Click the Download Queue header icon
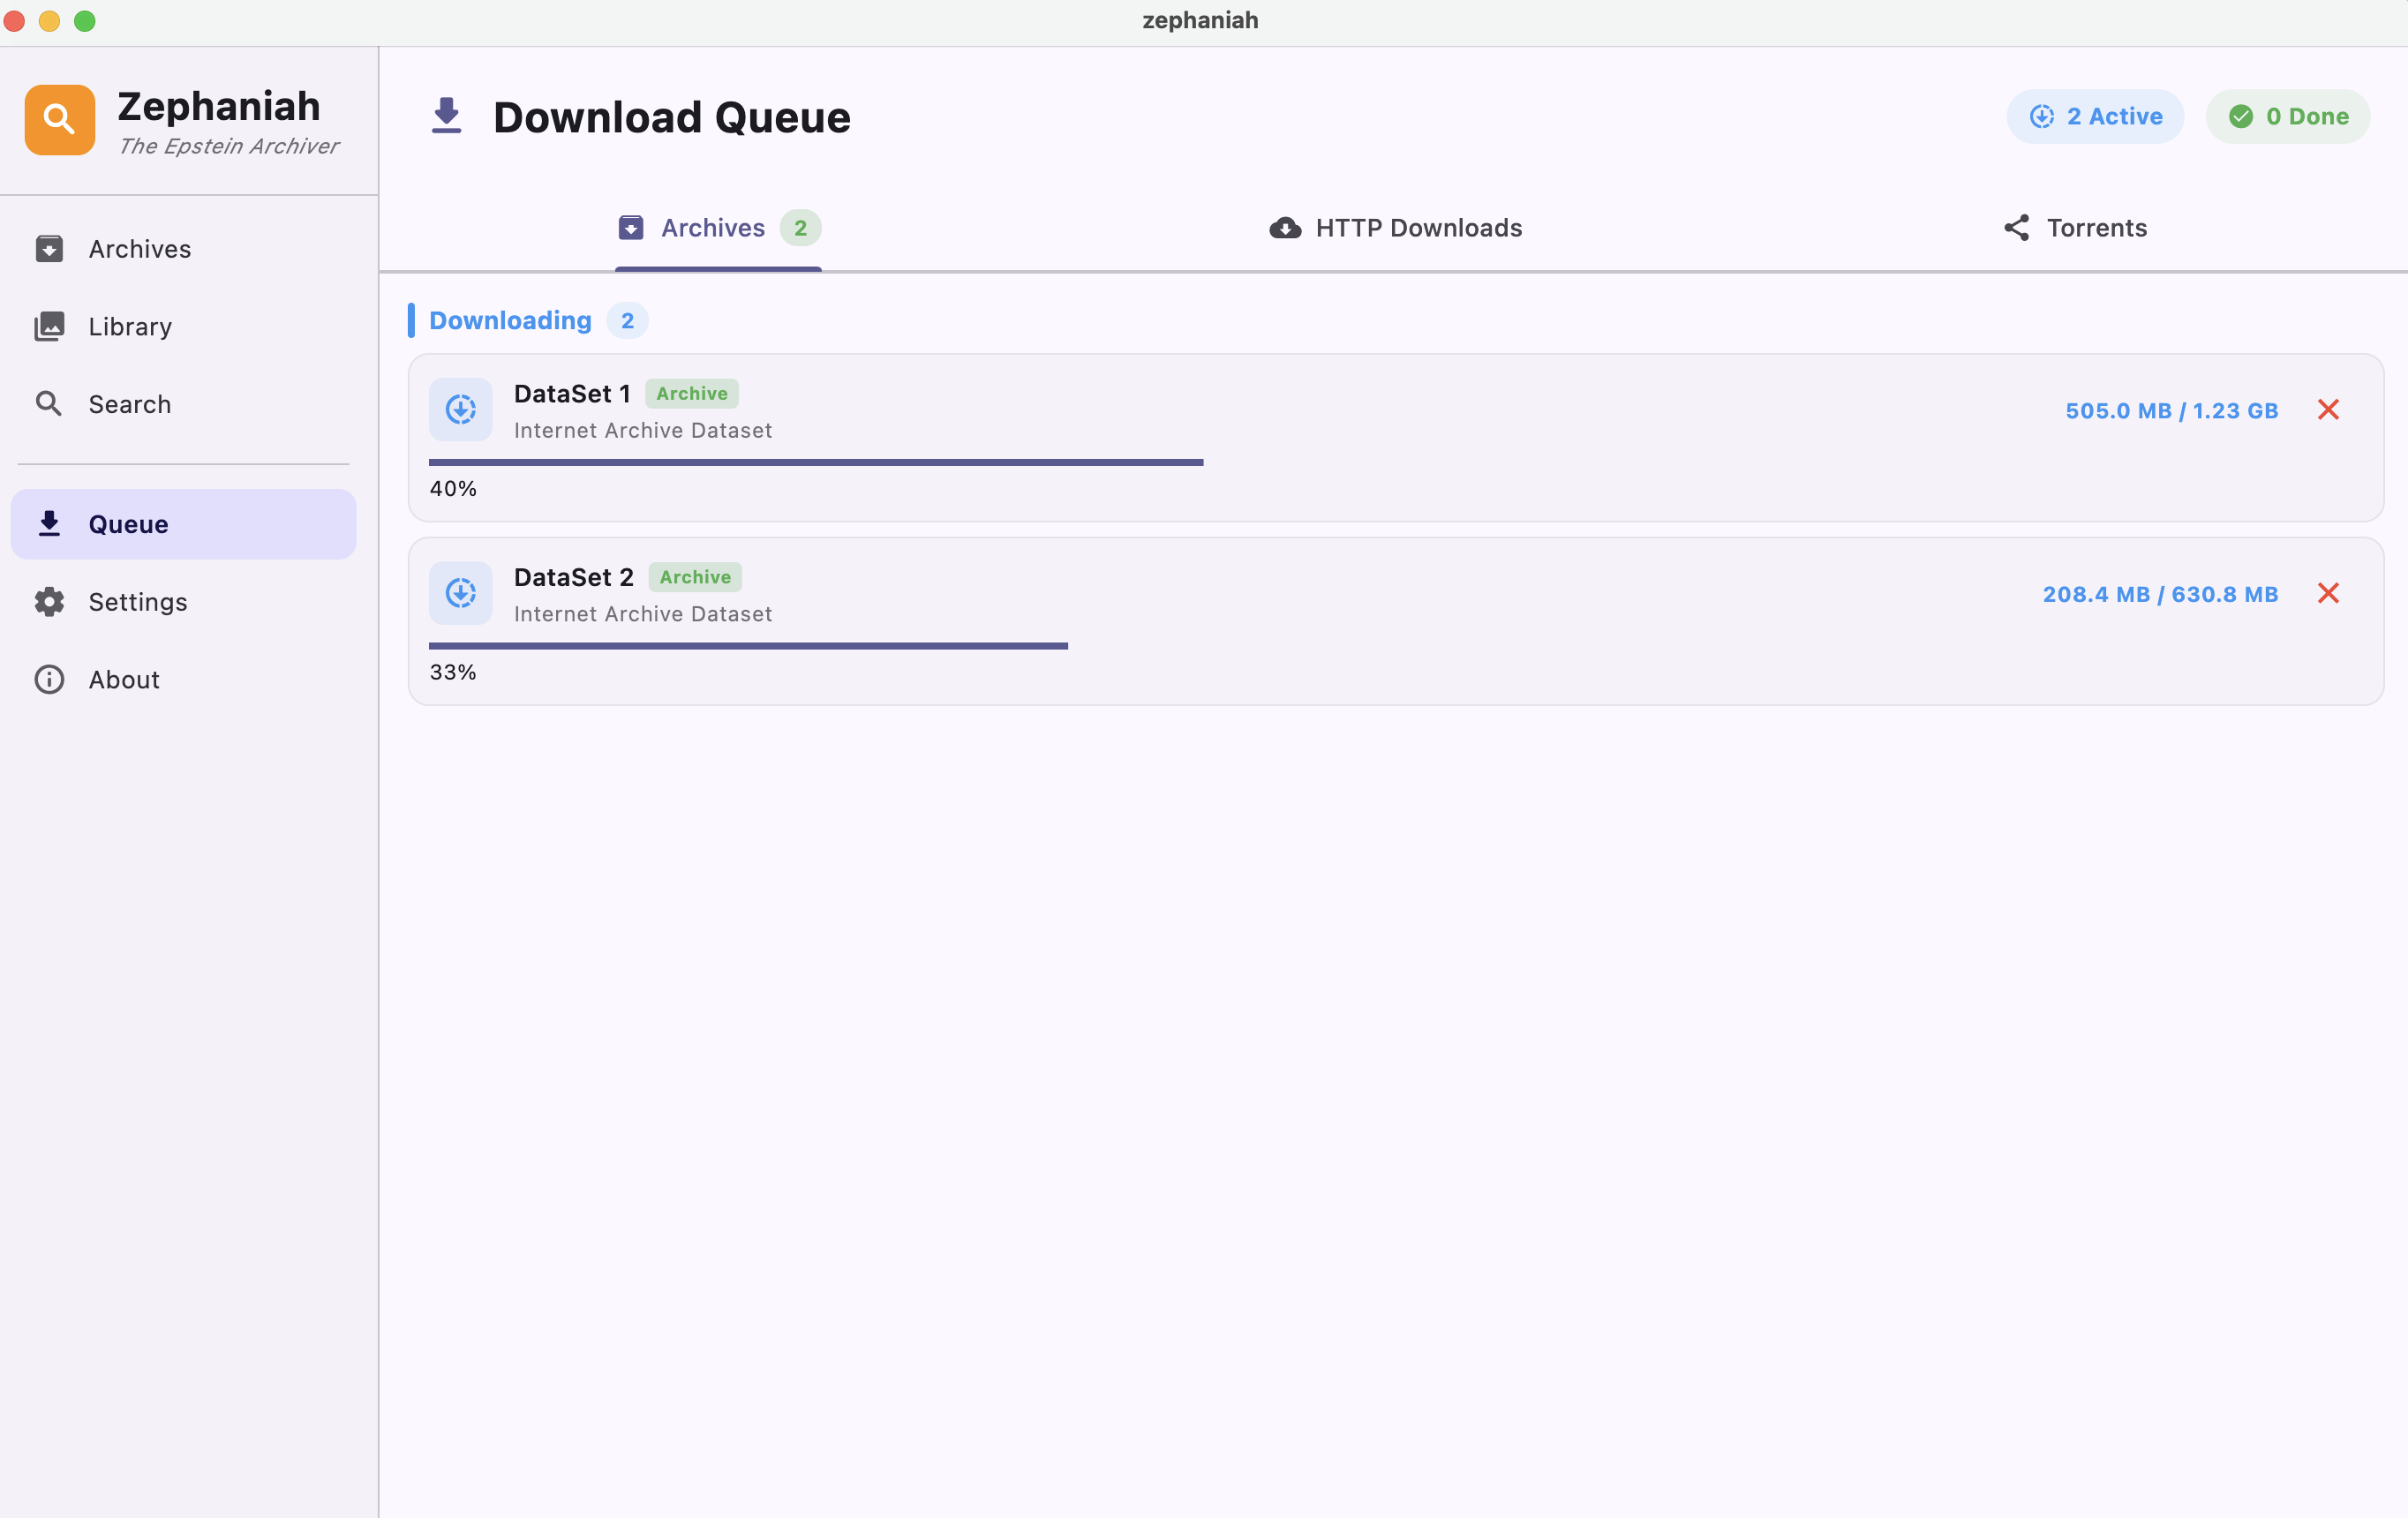Image resolution: width=2408 pixels, height=1518 pixels. coord(446,116)
